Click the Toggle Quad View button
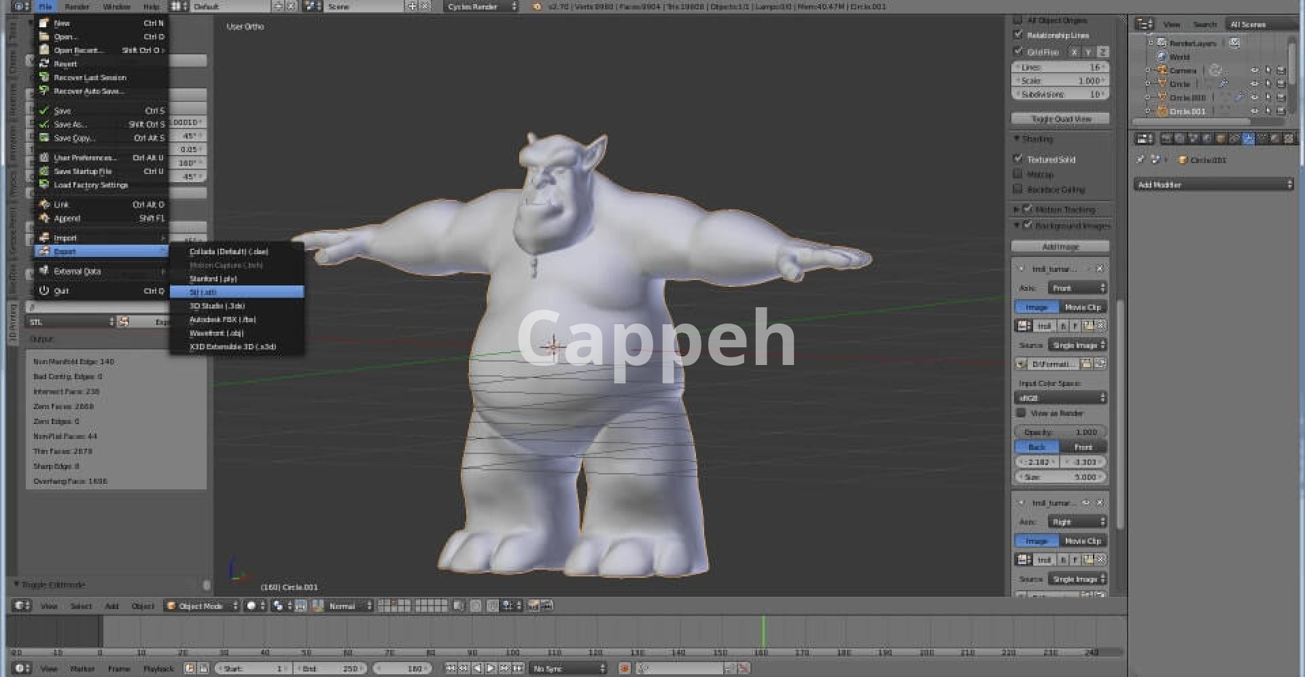1305x677 pixels. coord(1060,119)
